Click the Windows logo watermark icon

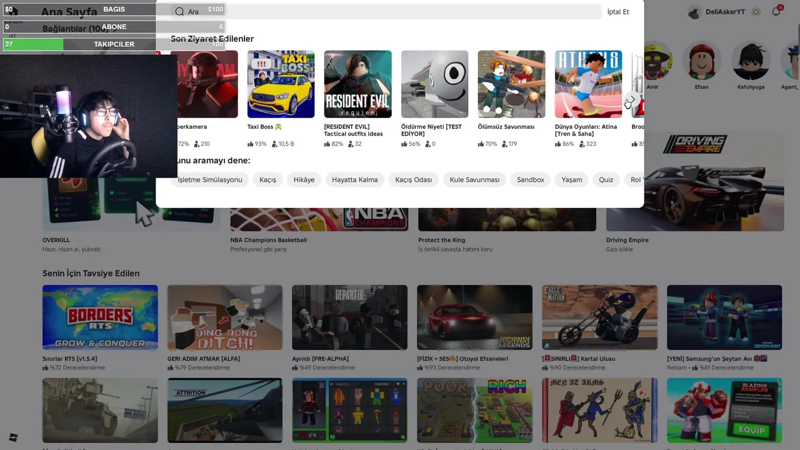pyautogui.click(x=13, y=437)
